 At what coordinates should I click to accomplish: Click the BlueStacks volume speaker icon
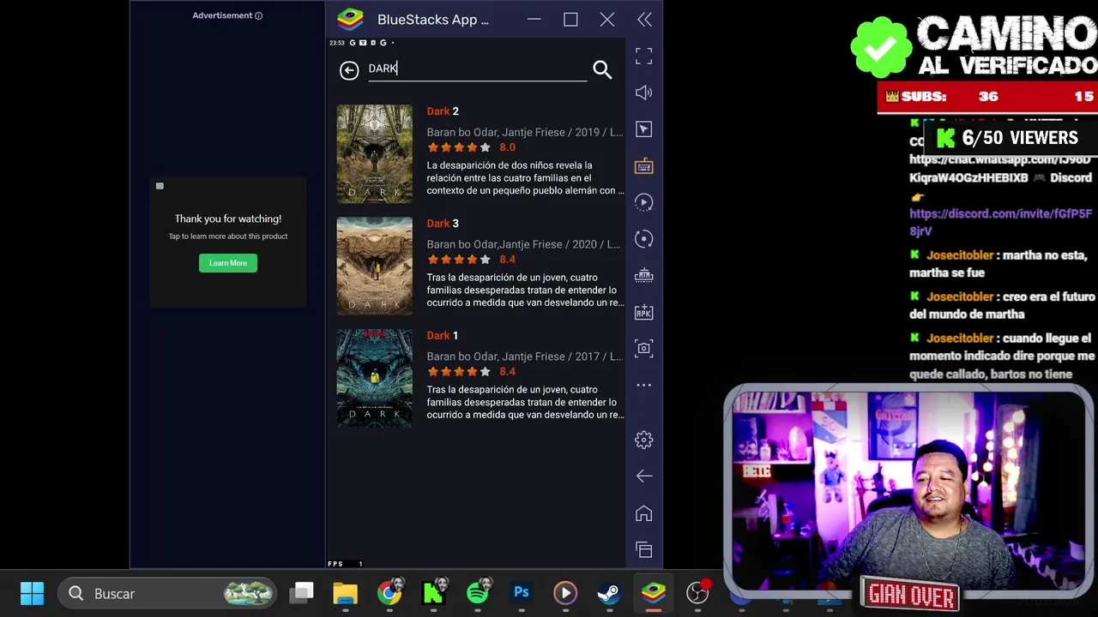coord(643,93)
